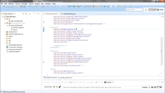Click the Save toolbar icon
This screenshot has height=93, width=165.
6,6
